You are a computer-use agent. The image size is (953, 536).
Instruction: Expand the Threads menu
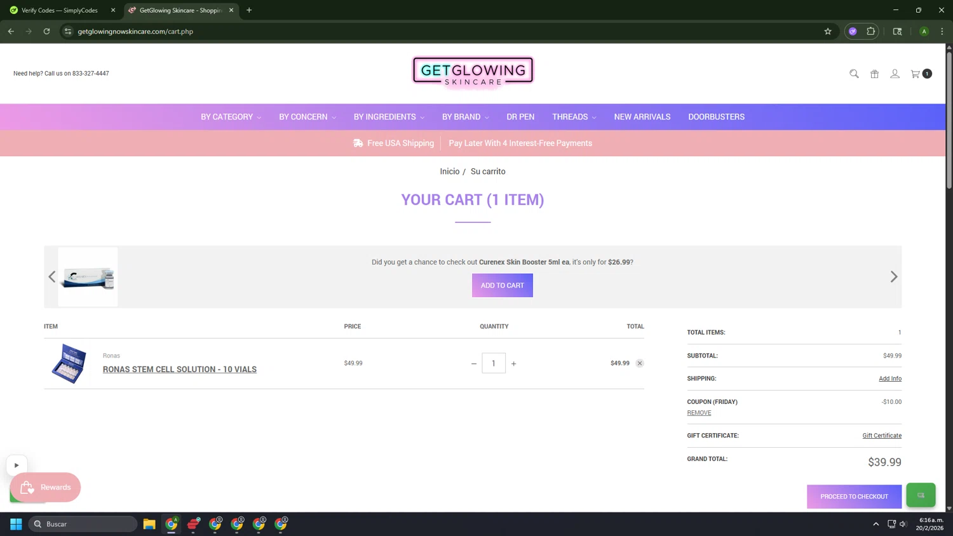(x=574, y=117)
